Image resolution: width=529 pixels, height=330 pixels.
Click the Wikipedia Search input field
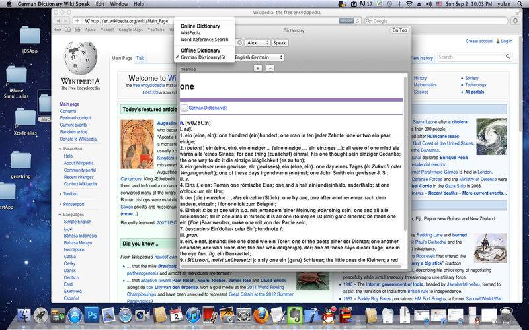471,57
